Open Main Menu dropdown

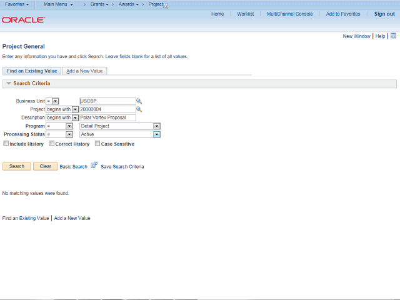[x=58, y=4]
